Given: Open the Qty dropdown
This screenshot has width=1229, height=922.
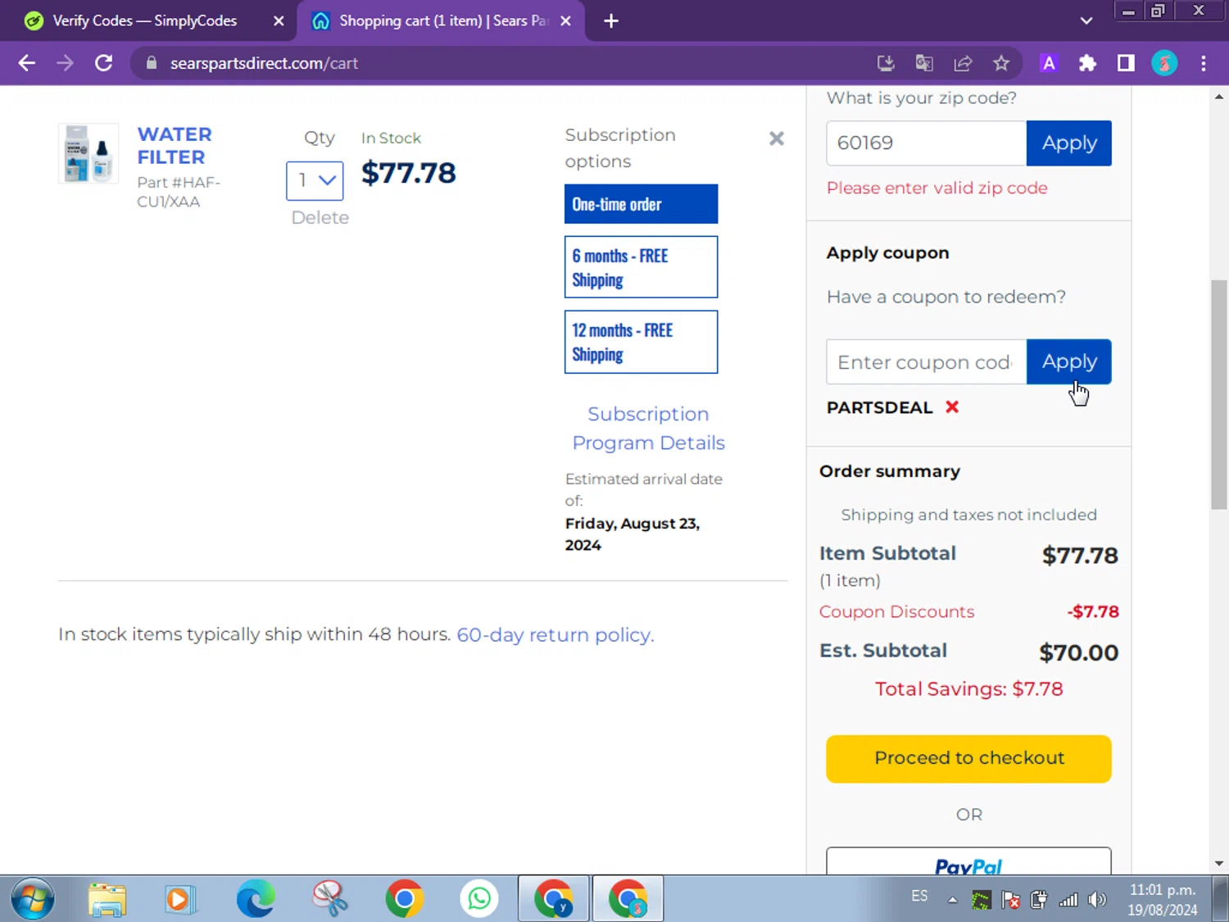Looking at the screenshot, I should coord(315,180).
